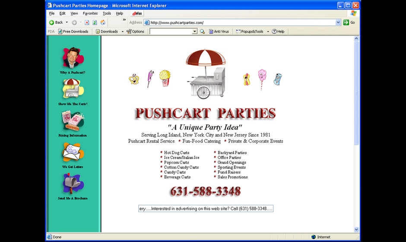Click the Why A Pushcart? link
The height and width of the screenshot is (242, 406).
pos(73,73)
